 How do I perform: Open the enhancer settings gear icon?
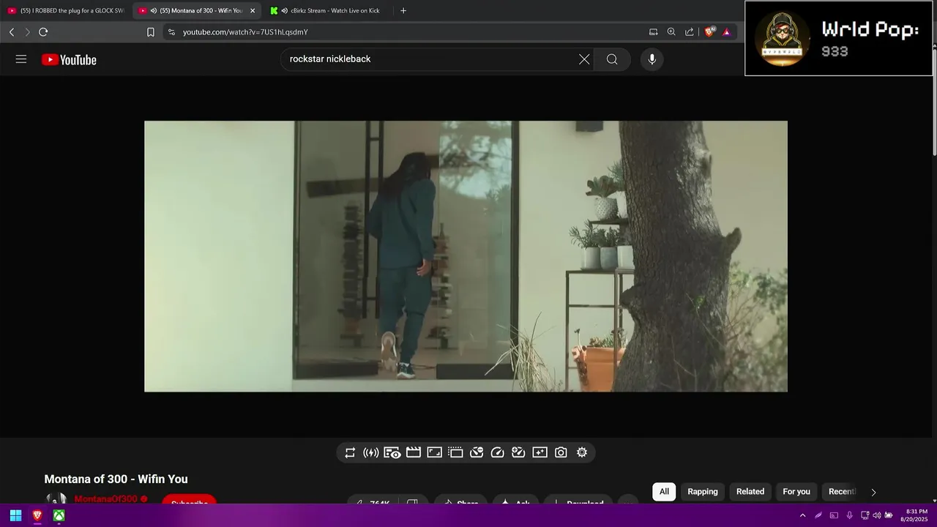[582, 452]
